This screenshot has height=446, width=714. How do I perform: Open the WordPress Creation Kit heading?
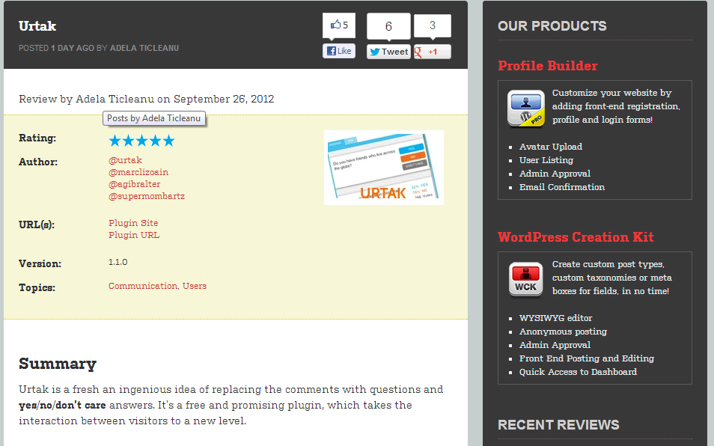click(x=576, y=237)
